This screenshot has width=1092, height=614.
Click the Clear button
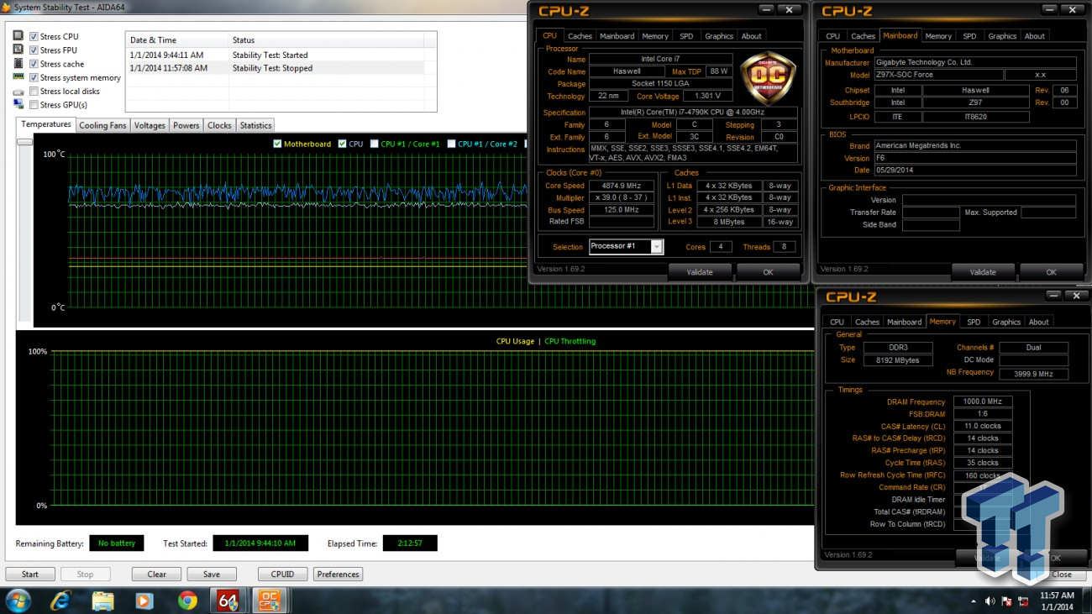[156, 575]
